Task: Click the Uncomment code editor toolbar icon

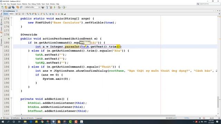Action: pyautogui.click(x=65, y=14)
